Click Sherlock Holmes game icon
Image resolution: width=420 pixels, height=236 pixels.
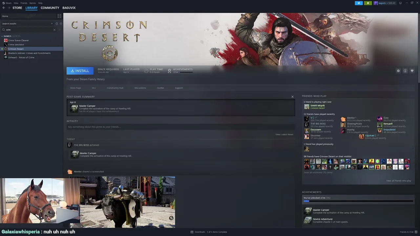coord(6,53)
